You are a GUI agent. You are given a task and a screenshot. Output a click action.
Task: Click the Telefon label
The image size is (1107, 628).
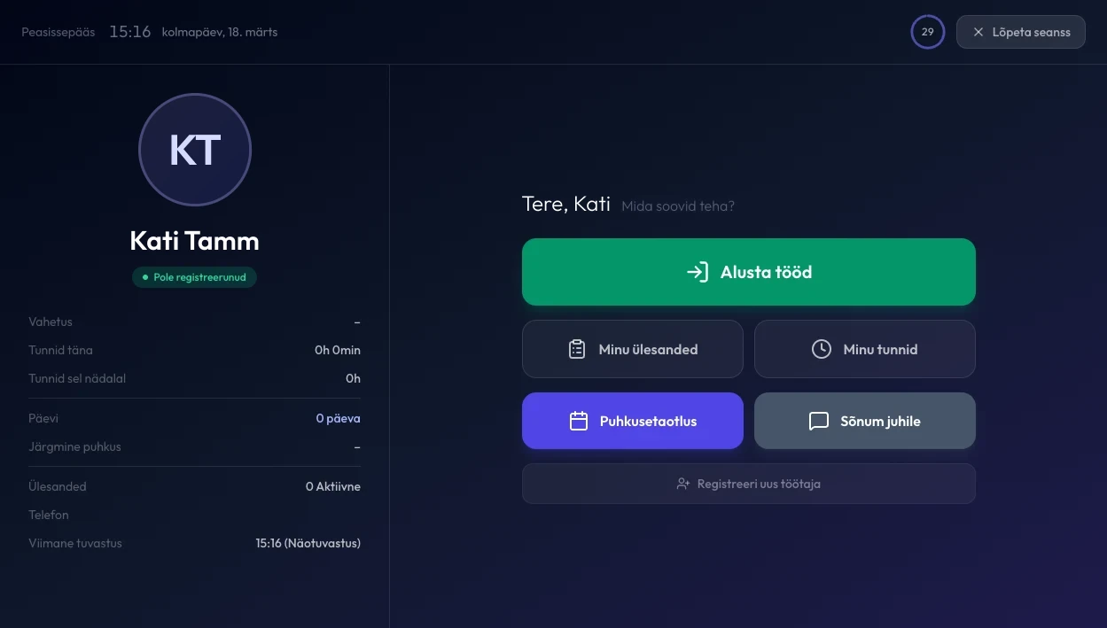[x=49, y=515]
